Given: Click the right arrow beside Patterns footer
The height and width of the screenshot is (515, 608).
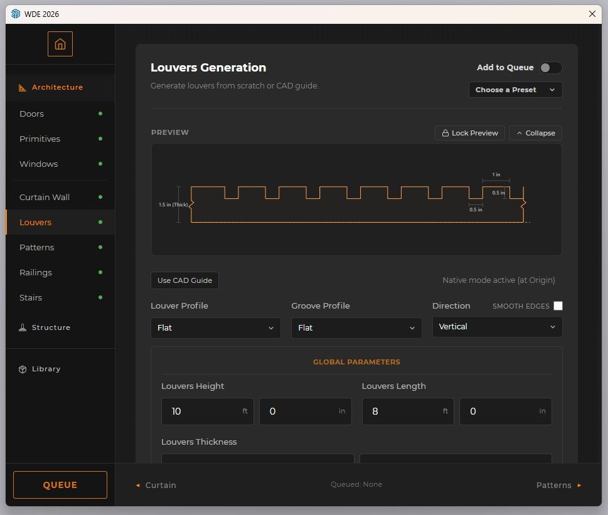Looking at the screenshot, I should coord(579,485).
